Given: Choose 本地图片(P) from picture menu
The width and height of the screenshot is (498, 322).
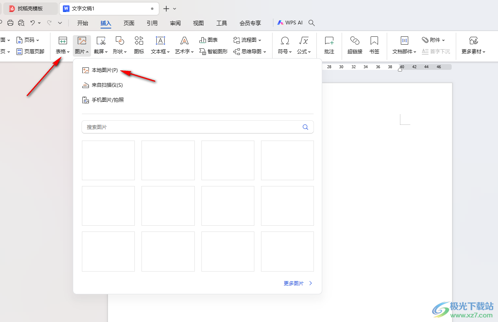Looking at the screenshot, I should click(100, 70).
